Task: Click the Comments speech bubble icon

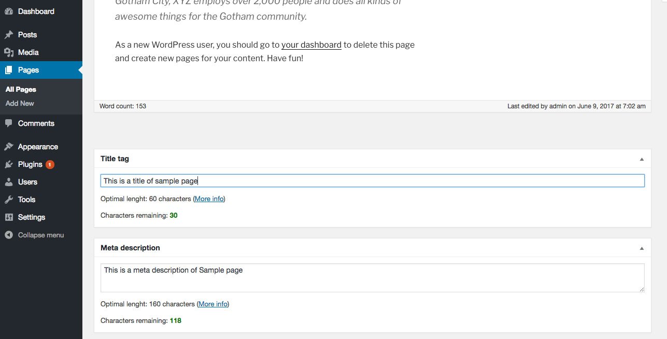Action: (8, 123)
